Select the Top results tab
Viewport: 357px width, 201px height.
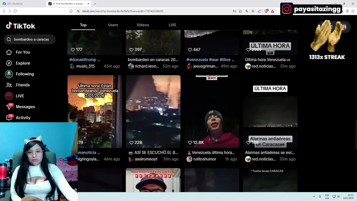tap(83, 25)
